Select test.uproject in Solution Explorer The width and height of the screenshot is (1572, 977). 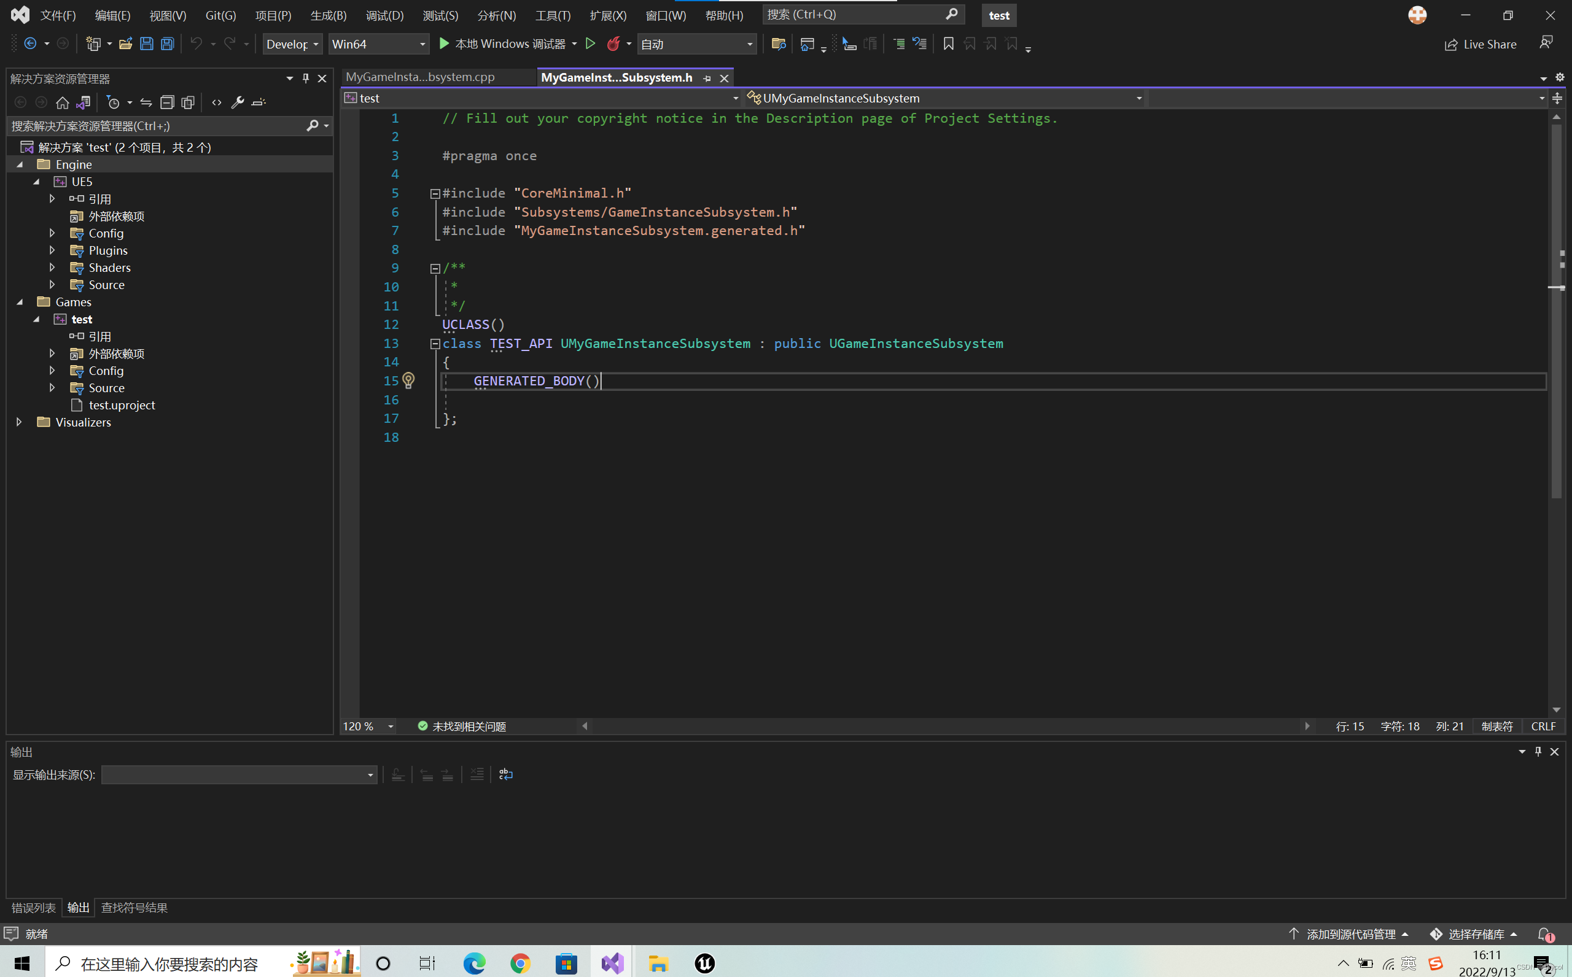pyautogui.click(x=122, y=405)
